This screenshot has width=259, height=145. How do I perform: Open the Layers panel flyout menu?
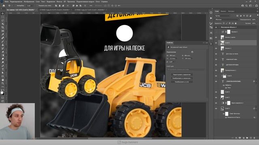[x=257, y=11]
